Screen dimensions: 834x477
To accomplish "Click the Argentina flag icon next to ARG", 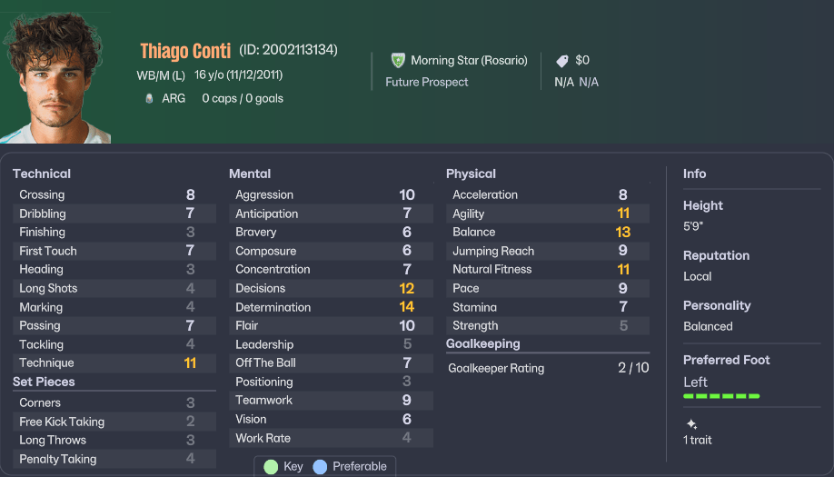I will point(149,98).
